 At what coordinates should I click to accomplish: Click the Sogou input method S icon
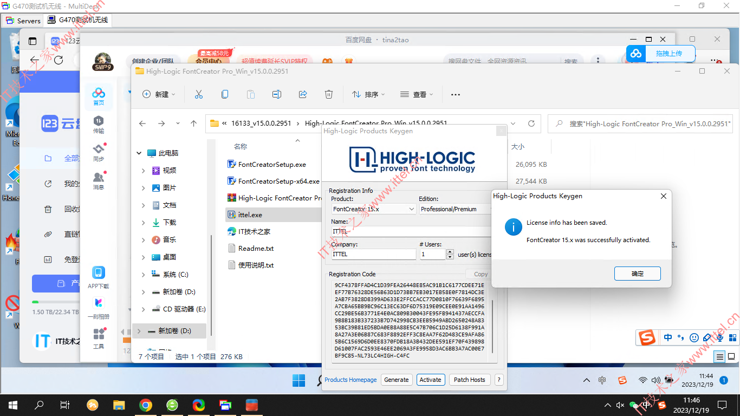coord(646,337)
